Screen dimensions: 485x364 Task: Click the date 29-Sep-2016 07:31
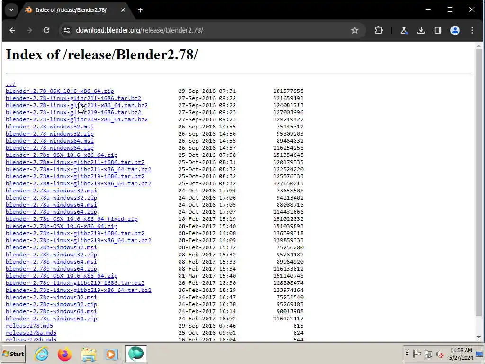[x=207, y=91]
